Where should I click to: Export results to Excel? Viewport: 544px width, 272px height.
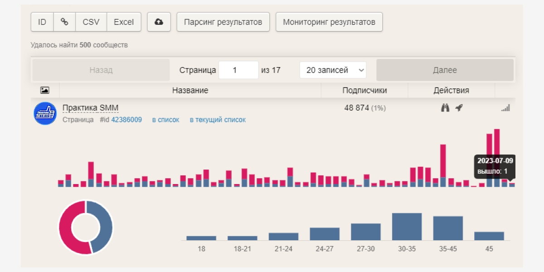124,22
